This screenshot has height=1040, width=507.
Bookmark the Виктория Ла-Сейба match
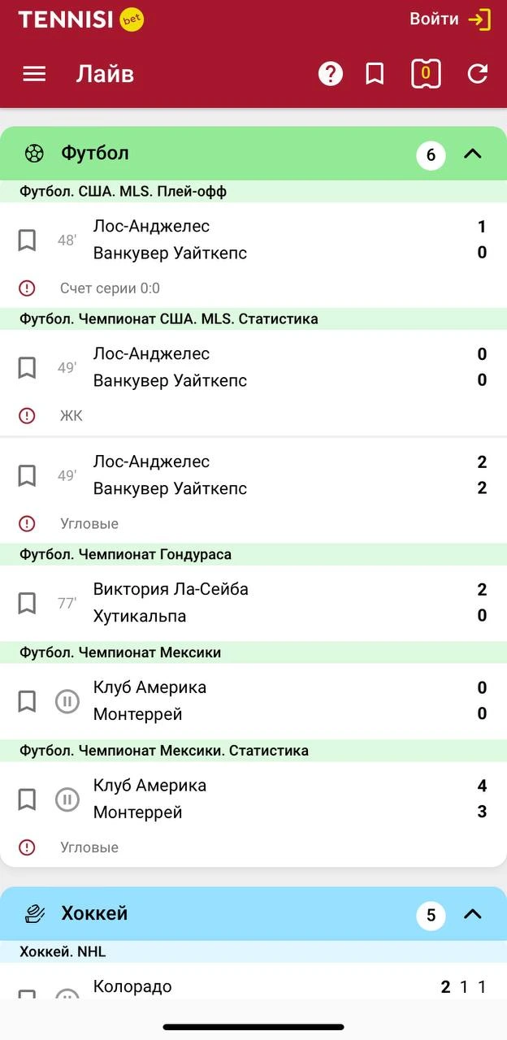26,602
